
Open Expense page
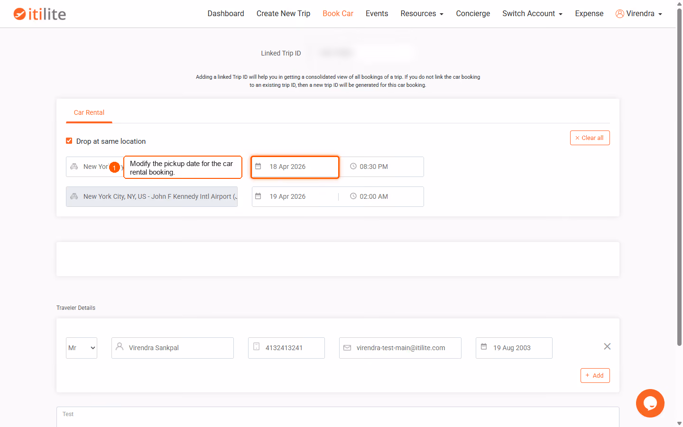[x=589, y=14]
